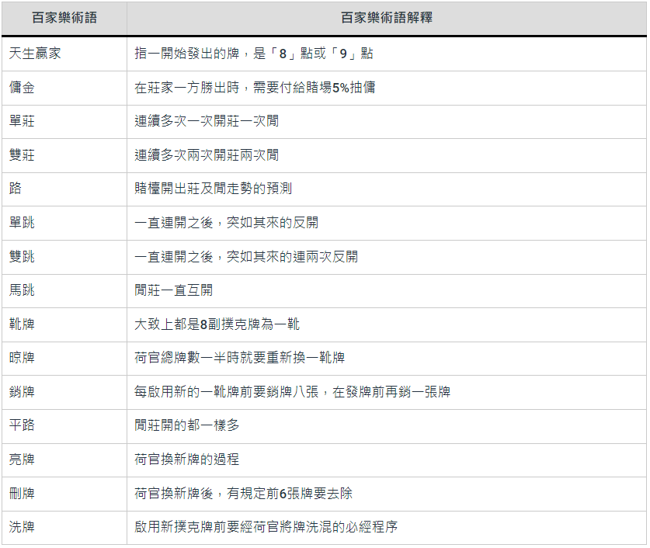Viewport: 650px width, 548px height.
Task: Click the 刪牌 term row label
Action: pyautogui.click(x=22, y=493)
